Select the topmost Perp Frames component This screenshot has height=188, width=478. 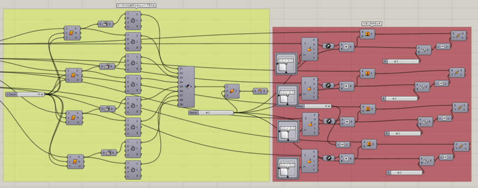tap(133, 20)
